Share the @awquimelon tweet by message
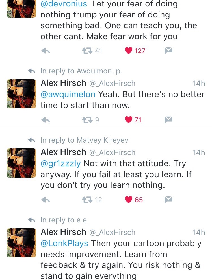212x280 pixels. tap(168, 120)
